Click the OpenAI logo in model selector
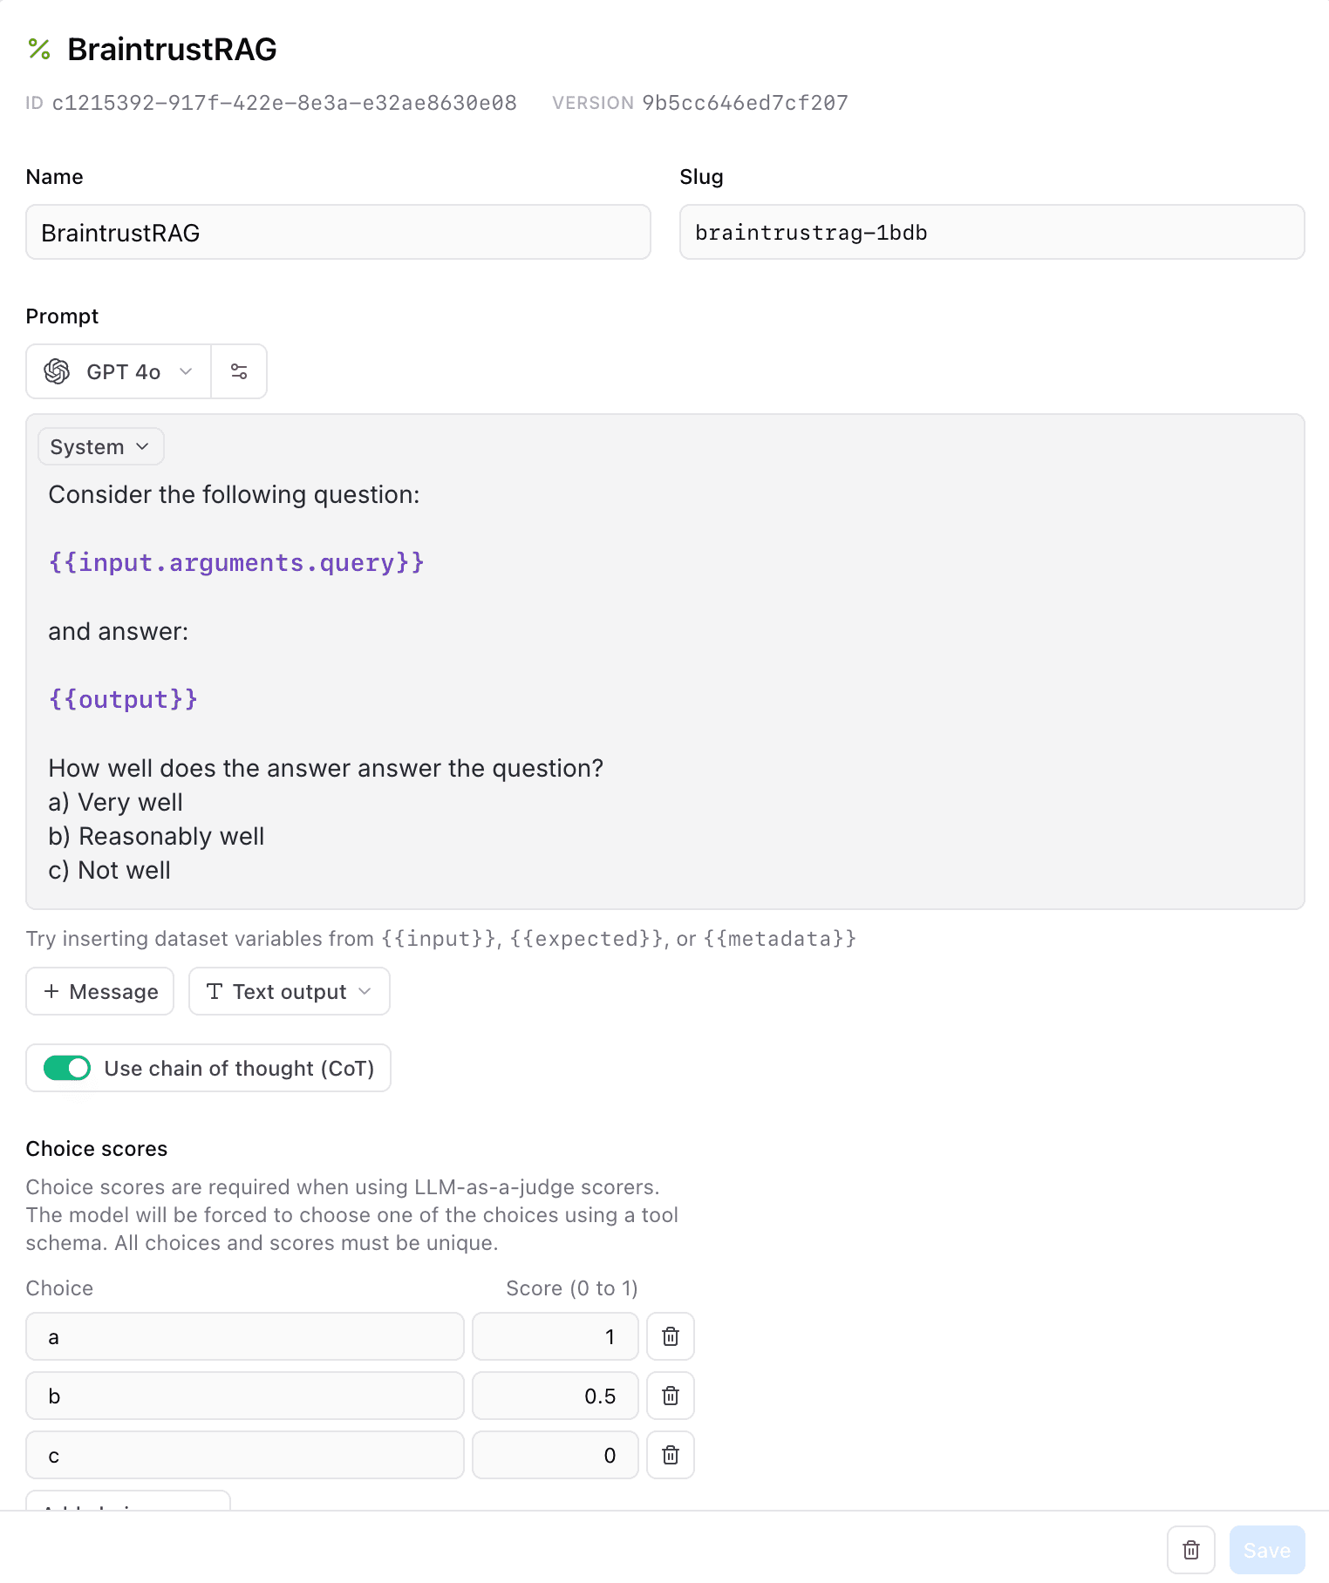This screenshot has width=1329, height=1583. tap(58, 372)
